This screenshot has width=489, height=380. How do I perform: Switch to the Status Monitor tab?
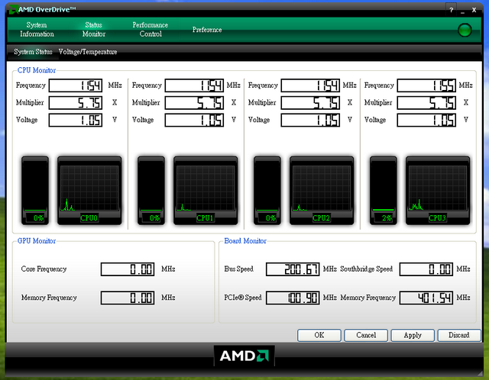coord(93,30)
